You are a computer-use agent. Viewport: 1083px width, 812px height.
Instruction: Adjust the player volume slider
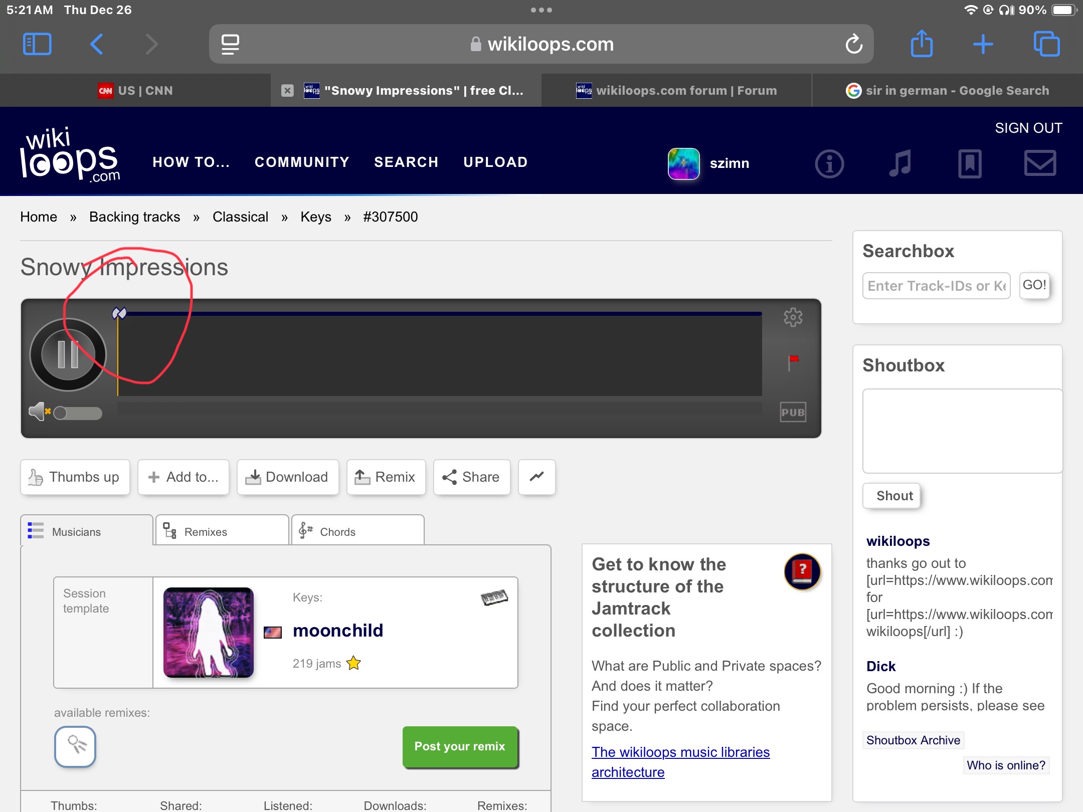(x=78, y=413)
